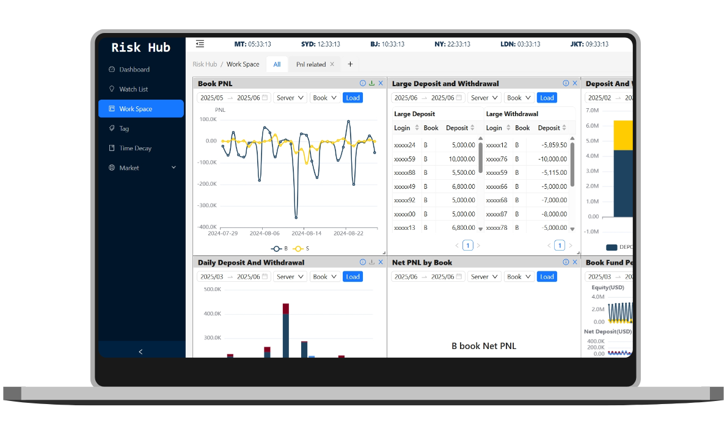The height and width of the screenshot is (434, 727).
Task: Download Book PNL data
Action: (371, 83)
